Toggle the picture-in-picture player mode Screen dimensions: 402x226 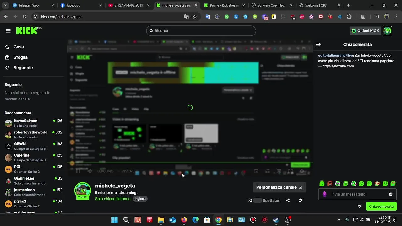[x=256, y=171]
